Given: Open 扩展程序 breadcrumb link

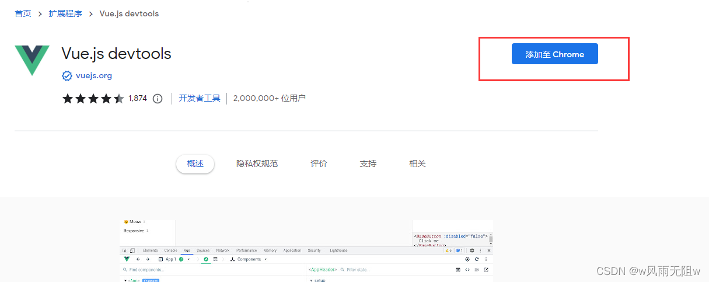Looking at the screenshot, I should tap(65, 13).
